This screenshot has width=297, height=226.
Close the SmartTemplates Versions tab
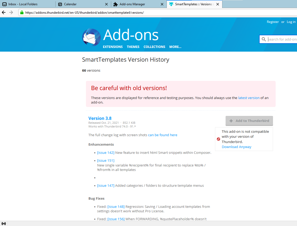(218, 4)
